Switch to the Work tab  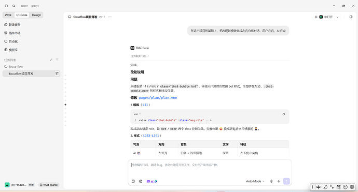[8, 15]
